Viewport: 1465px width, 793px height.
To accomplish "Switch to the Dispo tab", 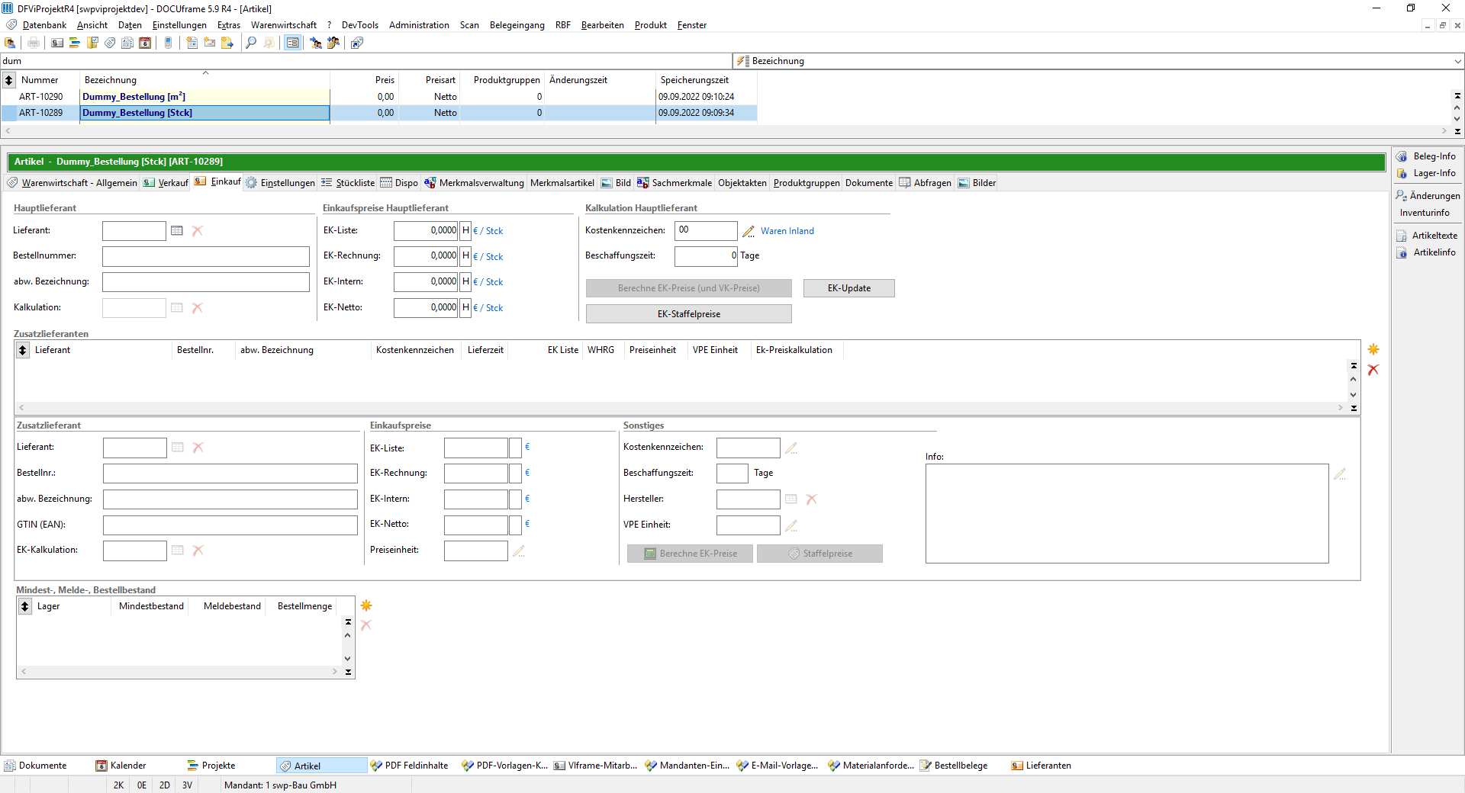I will 399,183.
